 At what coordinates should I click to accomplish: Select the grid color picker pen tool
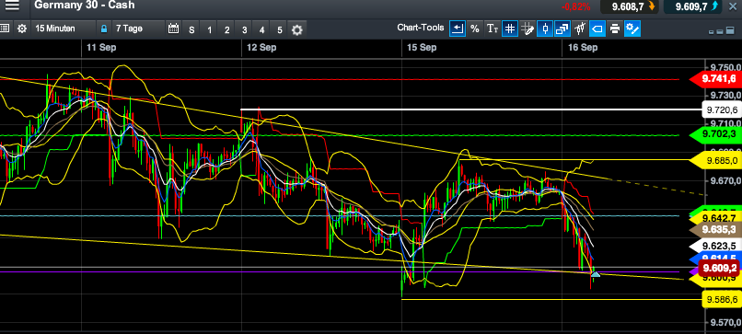click(528, 29)
